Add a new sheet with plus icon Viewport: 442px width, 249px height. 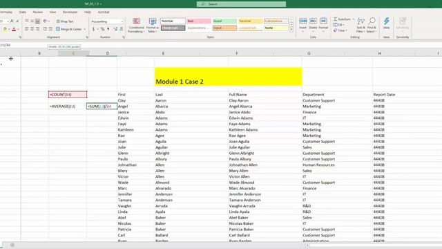pos(12,245)
